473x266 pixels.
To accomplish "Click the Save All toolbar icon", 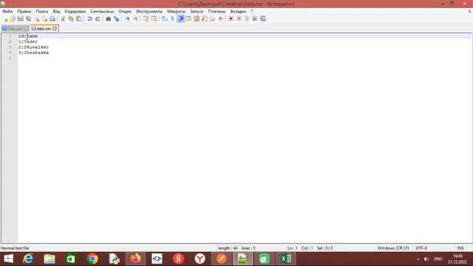I will pos(28,19).
